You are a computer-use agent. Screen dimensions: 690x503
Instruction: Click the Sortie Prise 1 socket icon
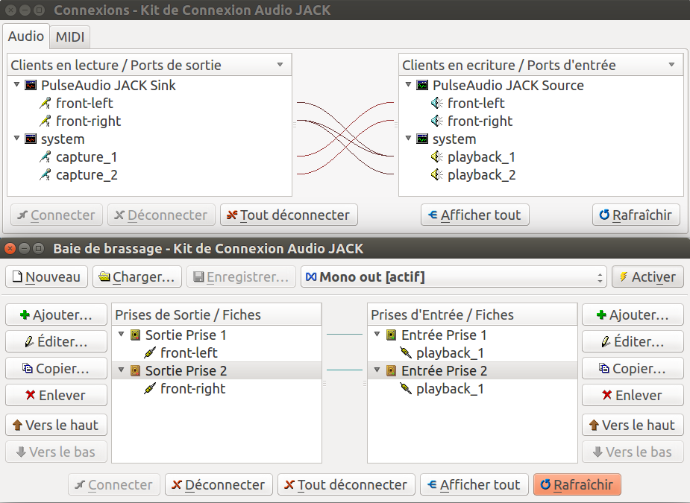tap(135, 335)
